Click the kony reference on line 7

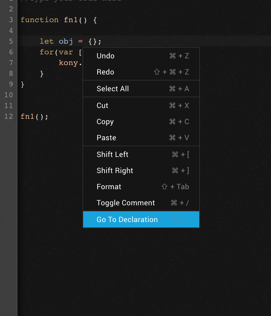(68, 62)
